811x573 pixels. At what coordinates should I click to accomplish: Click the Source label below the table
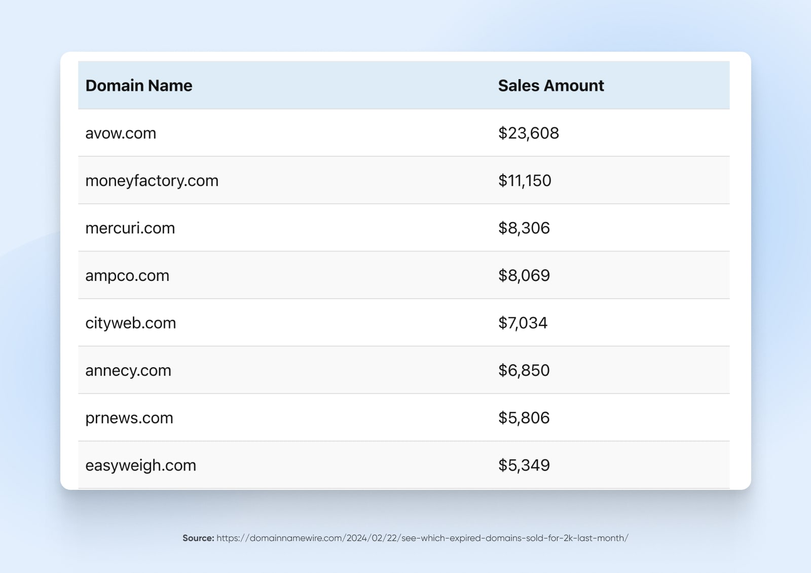coord(198,539)
